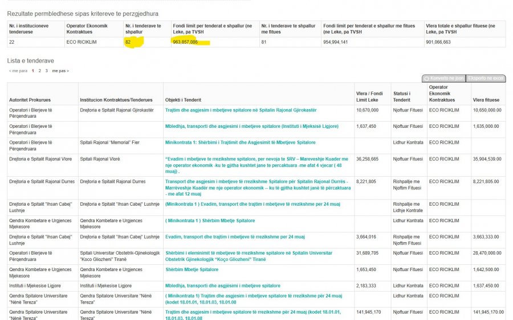Image resolution: width=513 pixels, height=320 pixels.
Task: Select page 1 in pagination
Action: point(32,71)
